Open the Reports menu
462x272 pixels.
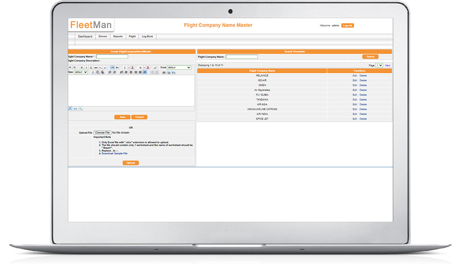click(118, 37)
